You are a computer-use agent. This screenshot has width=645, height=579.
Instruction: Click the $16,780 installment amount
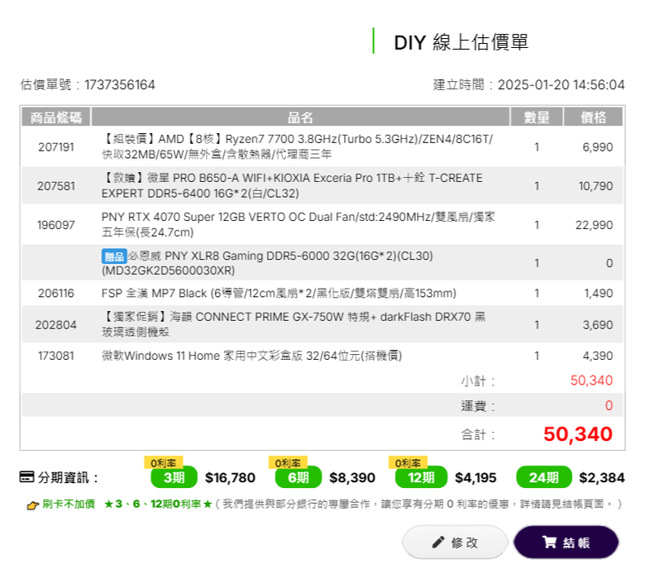tap(230, 478)
